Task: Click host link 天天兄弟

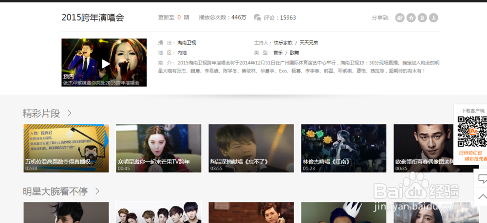Action: (x=309, y=43)
